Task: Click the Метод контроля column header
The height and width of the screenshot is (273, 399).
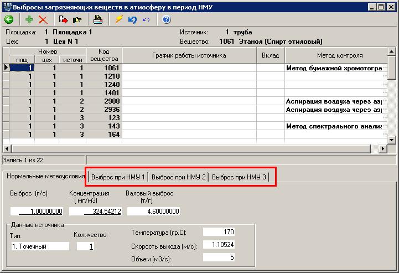Action: [x=339, y=55]
